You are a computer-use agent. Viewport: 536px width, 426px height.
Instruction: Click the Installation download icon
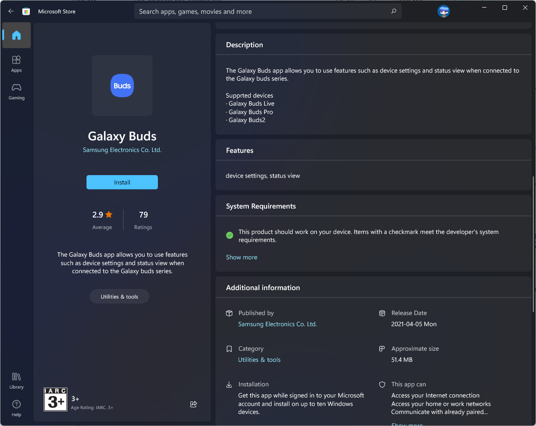click(x=229, y=385)
